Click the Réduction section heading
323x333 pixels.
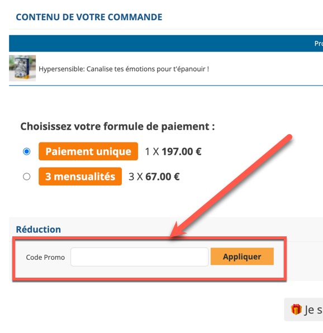pyautogui.click(x=39, y=230)
